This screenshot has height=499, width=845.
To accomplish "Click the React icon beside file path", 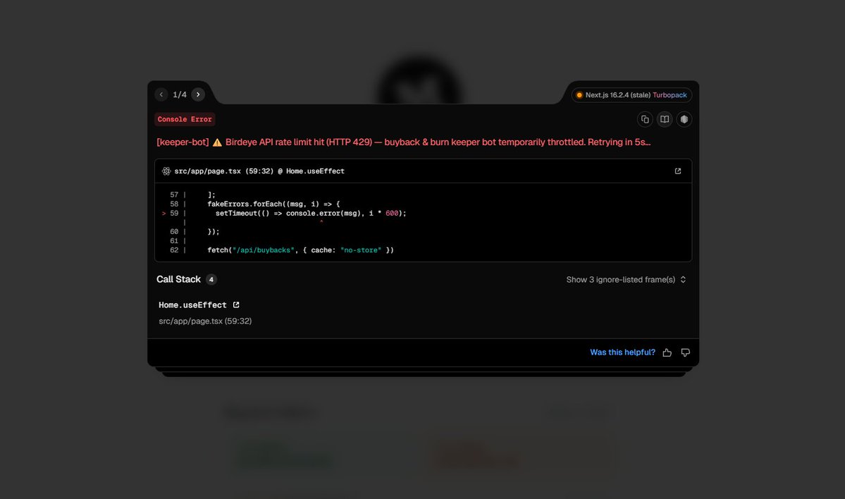I will 166,171.
